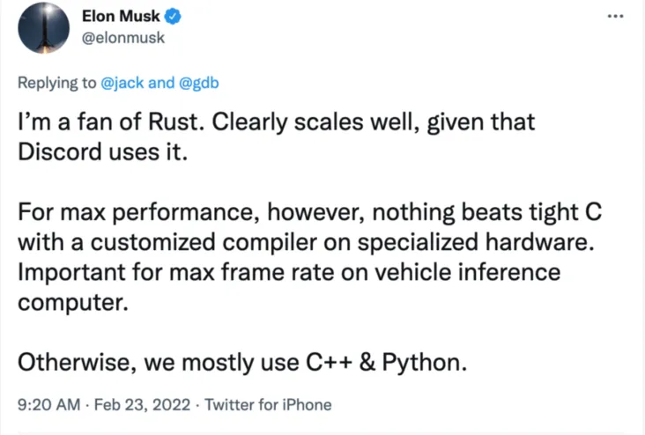The height and width of the screenshot is (435, 645).
Task: Open the three-dot more options menu
Action: [x=624, y=18]
